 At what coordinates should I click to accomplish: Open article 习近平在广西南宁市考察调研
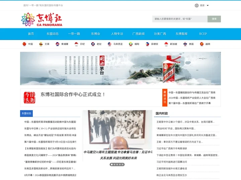click(x=172, y=148)
